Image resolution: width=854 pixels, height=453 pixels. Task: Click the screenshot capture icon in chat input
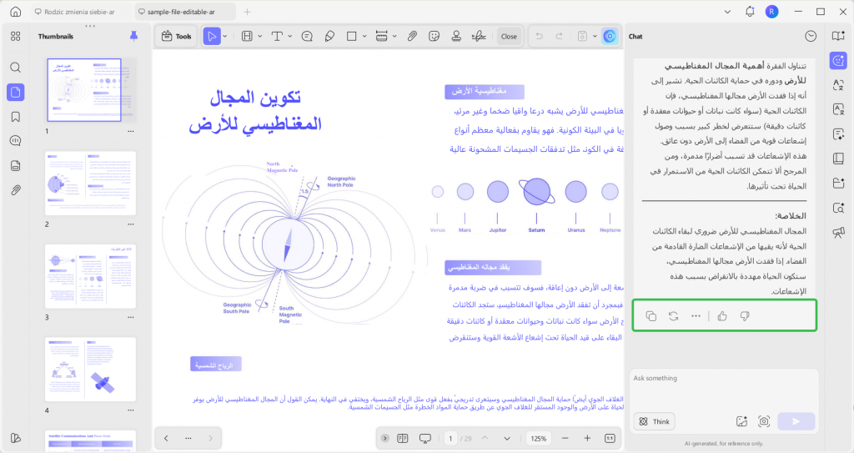[764, 421]
